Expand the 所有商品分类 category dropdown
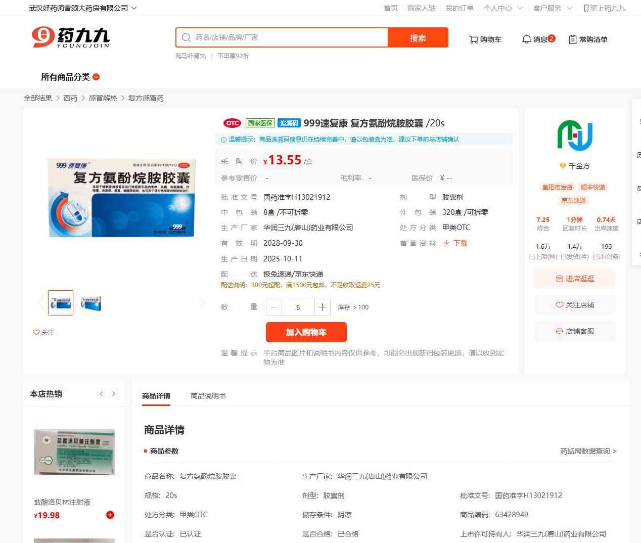Screen dimensions: 641x543 point(96,77)
